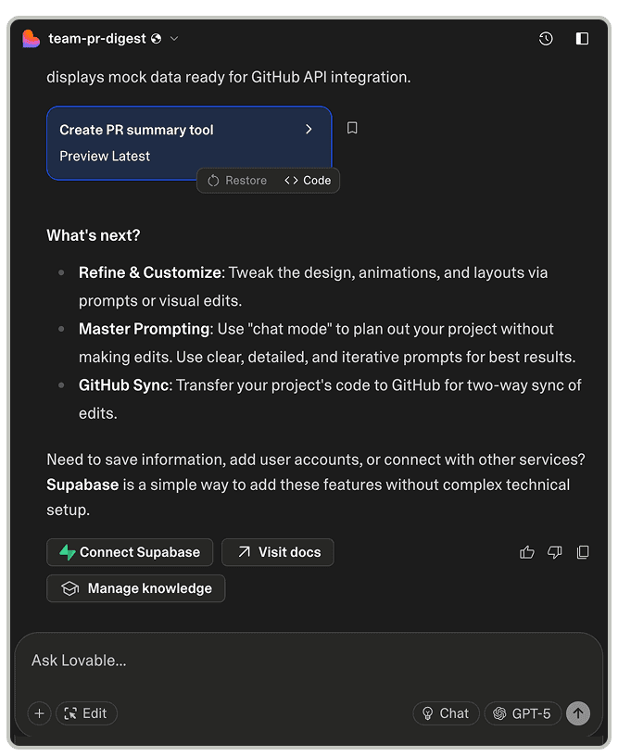Click the Connect Supabase button

(x=130, y=552)
